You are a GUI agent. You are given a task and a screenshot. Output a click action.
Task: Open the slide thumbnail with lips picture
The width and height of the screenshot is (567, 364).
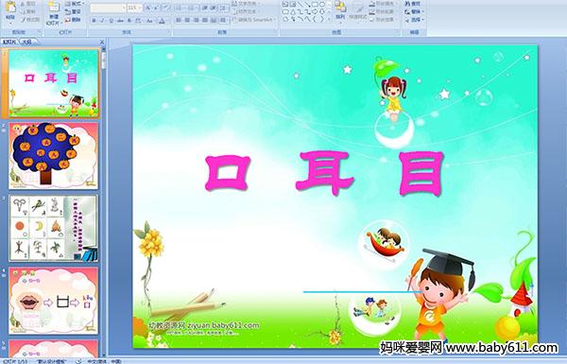click(x=54, y=301)
